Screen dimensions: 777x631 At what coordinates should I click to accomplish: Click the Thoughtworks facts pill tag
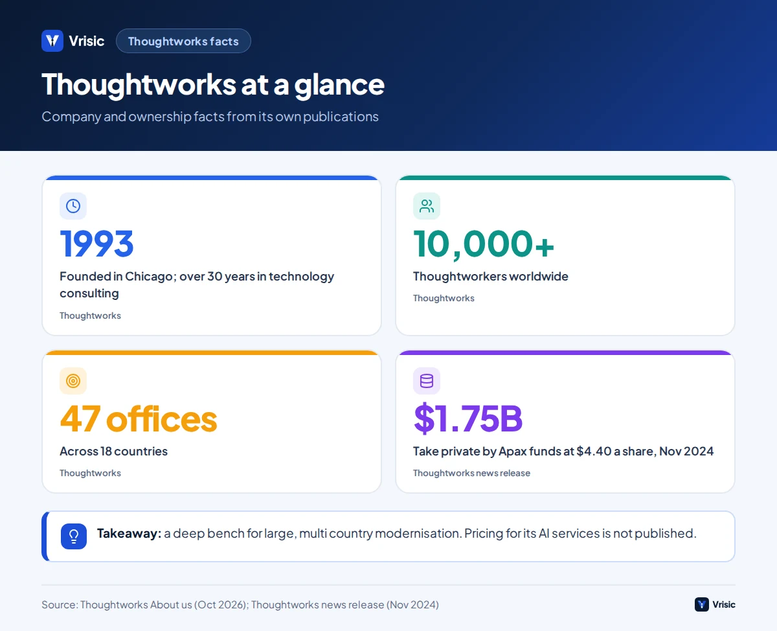pyautogui.click(x=183, y=41)
